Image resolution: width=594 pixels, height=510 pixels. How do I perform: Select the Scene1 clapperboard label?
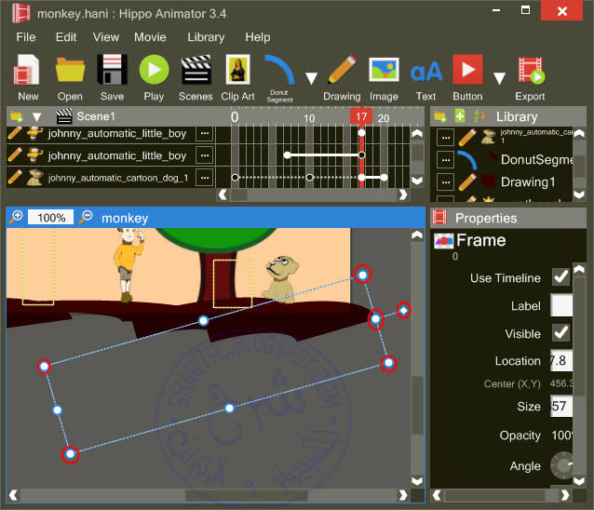pyautogui.click(x=86, y=116)
